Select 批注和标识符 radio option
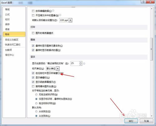 click(36, 103)
